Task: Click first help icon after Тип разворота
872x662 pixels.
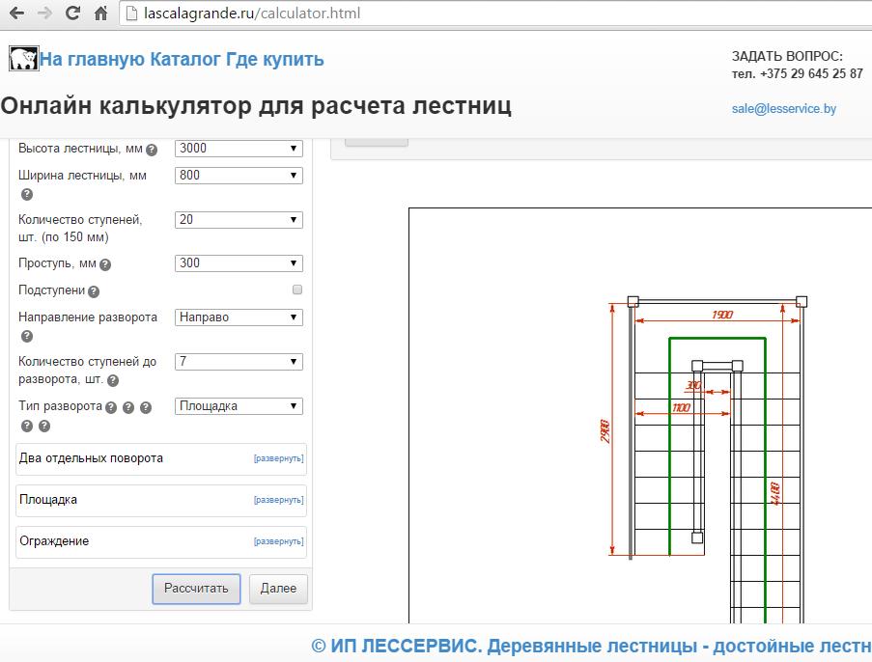Action: 111,407
